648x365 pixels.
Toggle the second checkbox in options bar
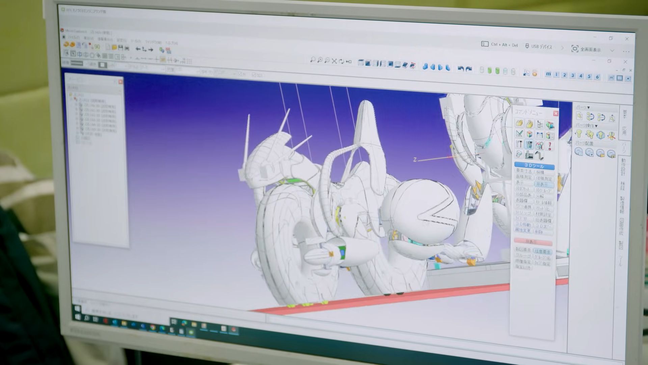pyautogui.click(x=254, y=75)
